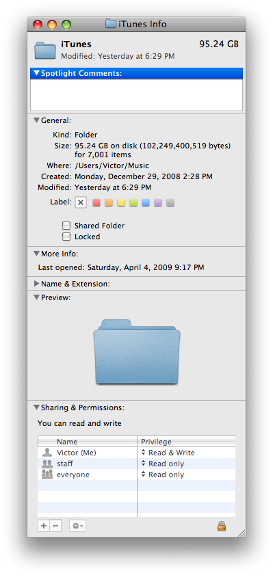Collapse the More Info section
Viewport: 273px width, 575px height.
point(36,254)
